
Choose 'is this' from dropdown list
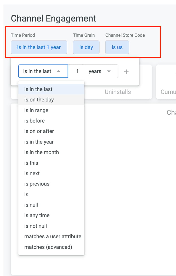(x=31, y=163)
